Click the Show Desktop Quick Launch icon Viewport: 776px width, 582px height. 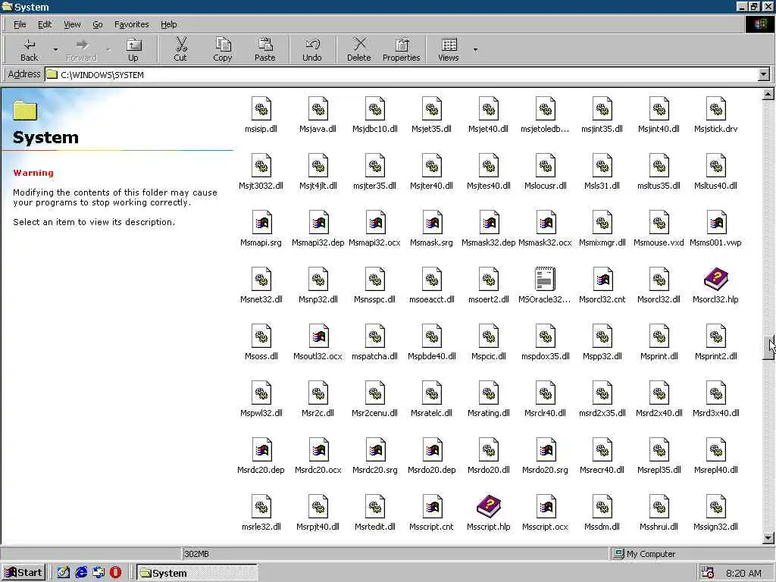click(64, 573)
